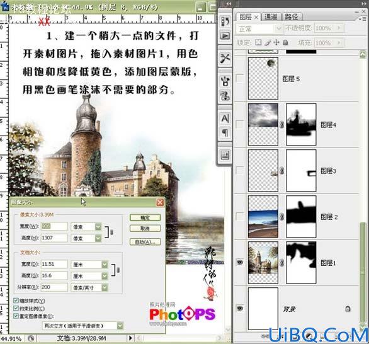The image size is (369, 344).
Task: Click lock position move icon
Action: pos(276,42)
